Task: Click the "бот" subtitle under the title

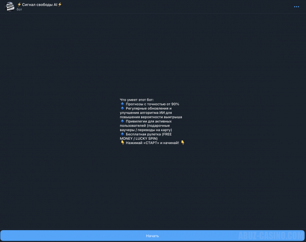Action: pyautogui.click(x=20, y=10)
